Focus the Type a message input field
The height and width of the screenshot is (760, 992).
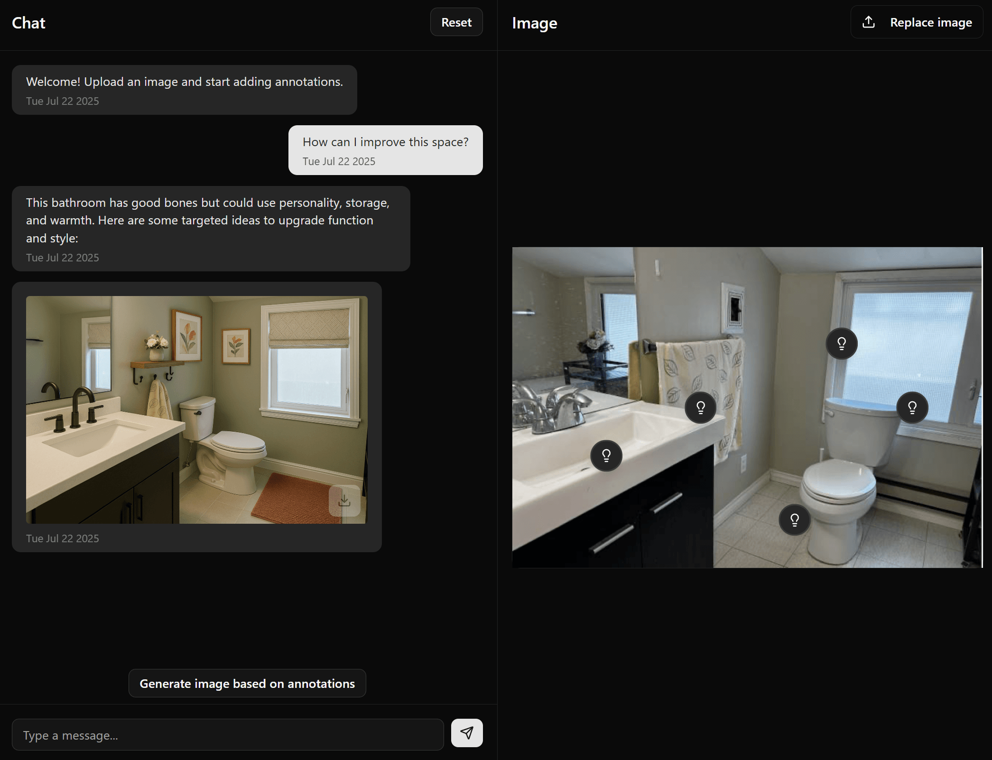(x=228, y=735)
